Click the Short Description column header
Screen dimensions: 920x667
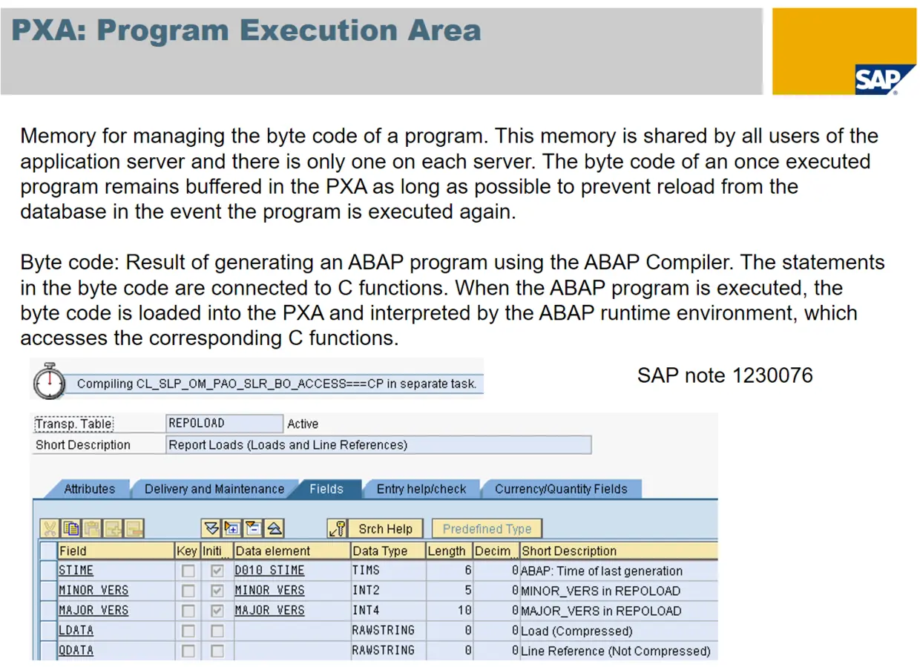click(x=618, y=551)
